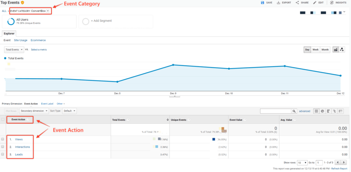Select Week granularity
Viewport: 351px width, 172px height.
(x=315, y=50)
